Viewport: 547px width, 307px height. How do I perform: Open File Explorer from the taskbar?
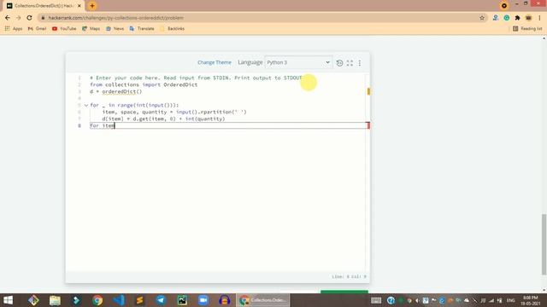click(x=55, y=300)
